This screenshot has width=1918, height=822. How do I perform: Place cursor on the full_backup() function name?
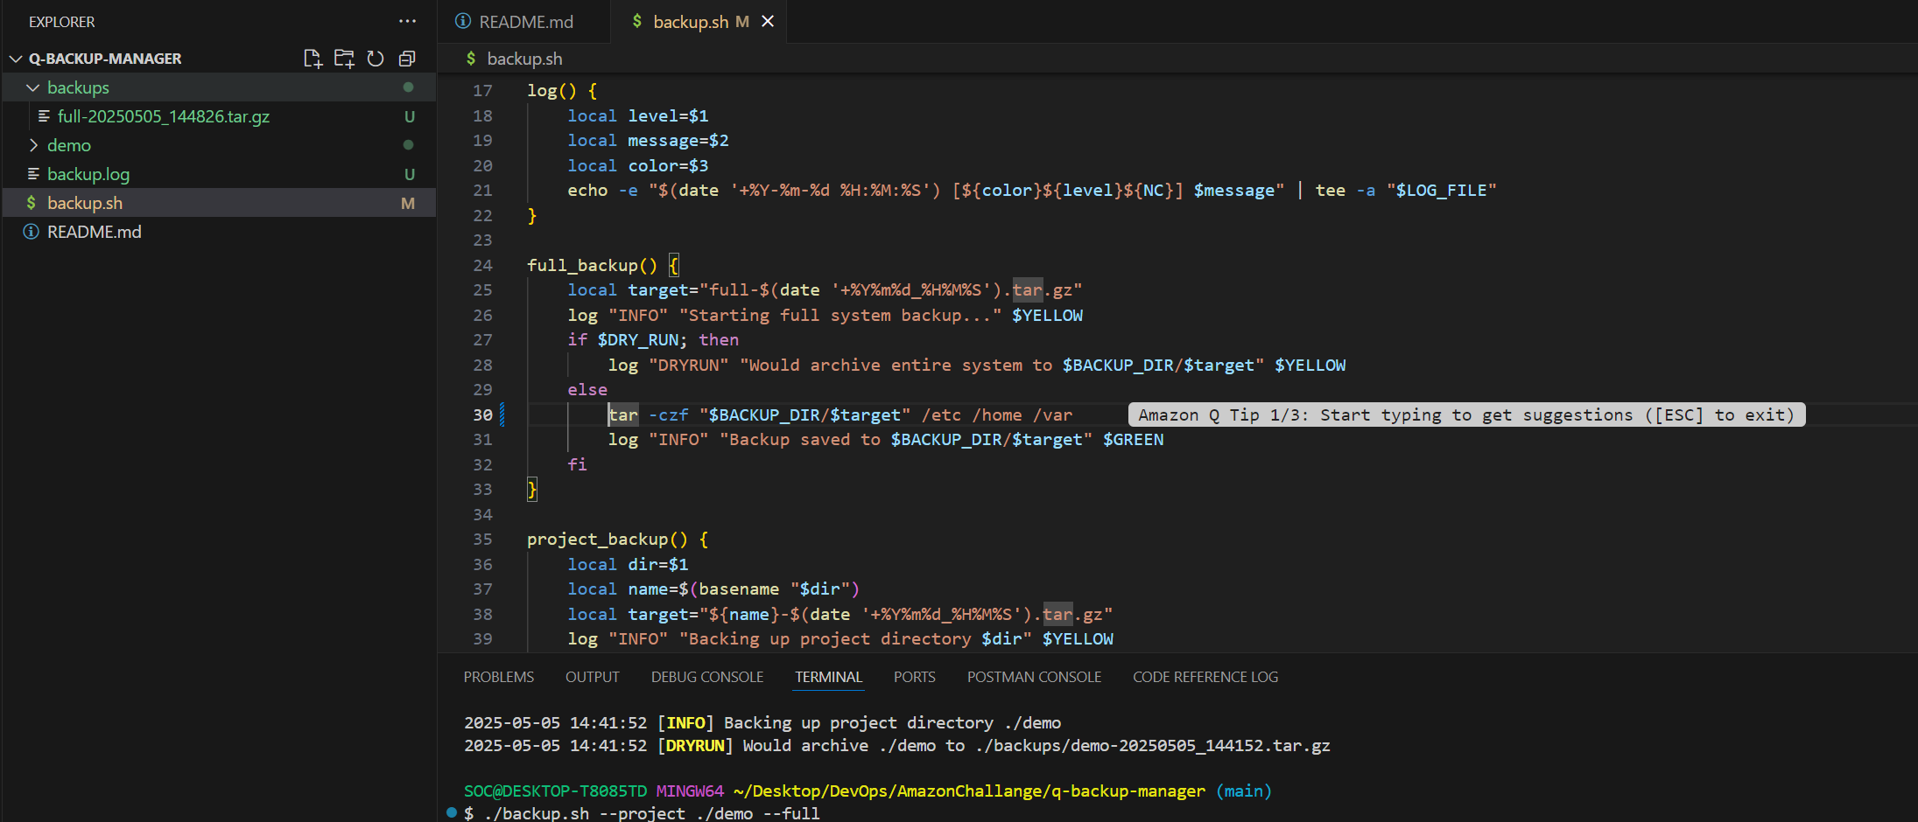[582, 265]
